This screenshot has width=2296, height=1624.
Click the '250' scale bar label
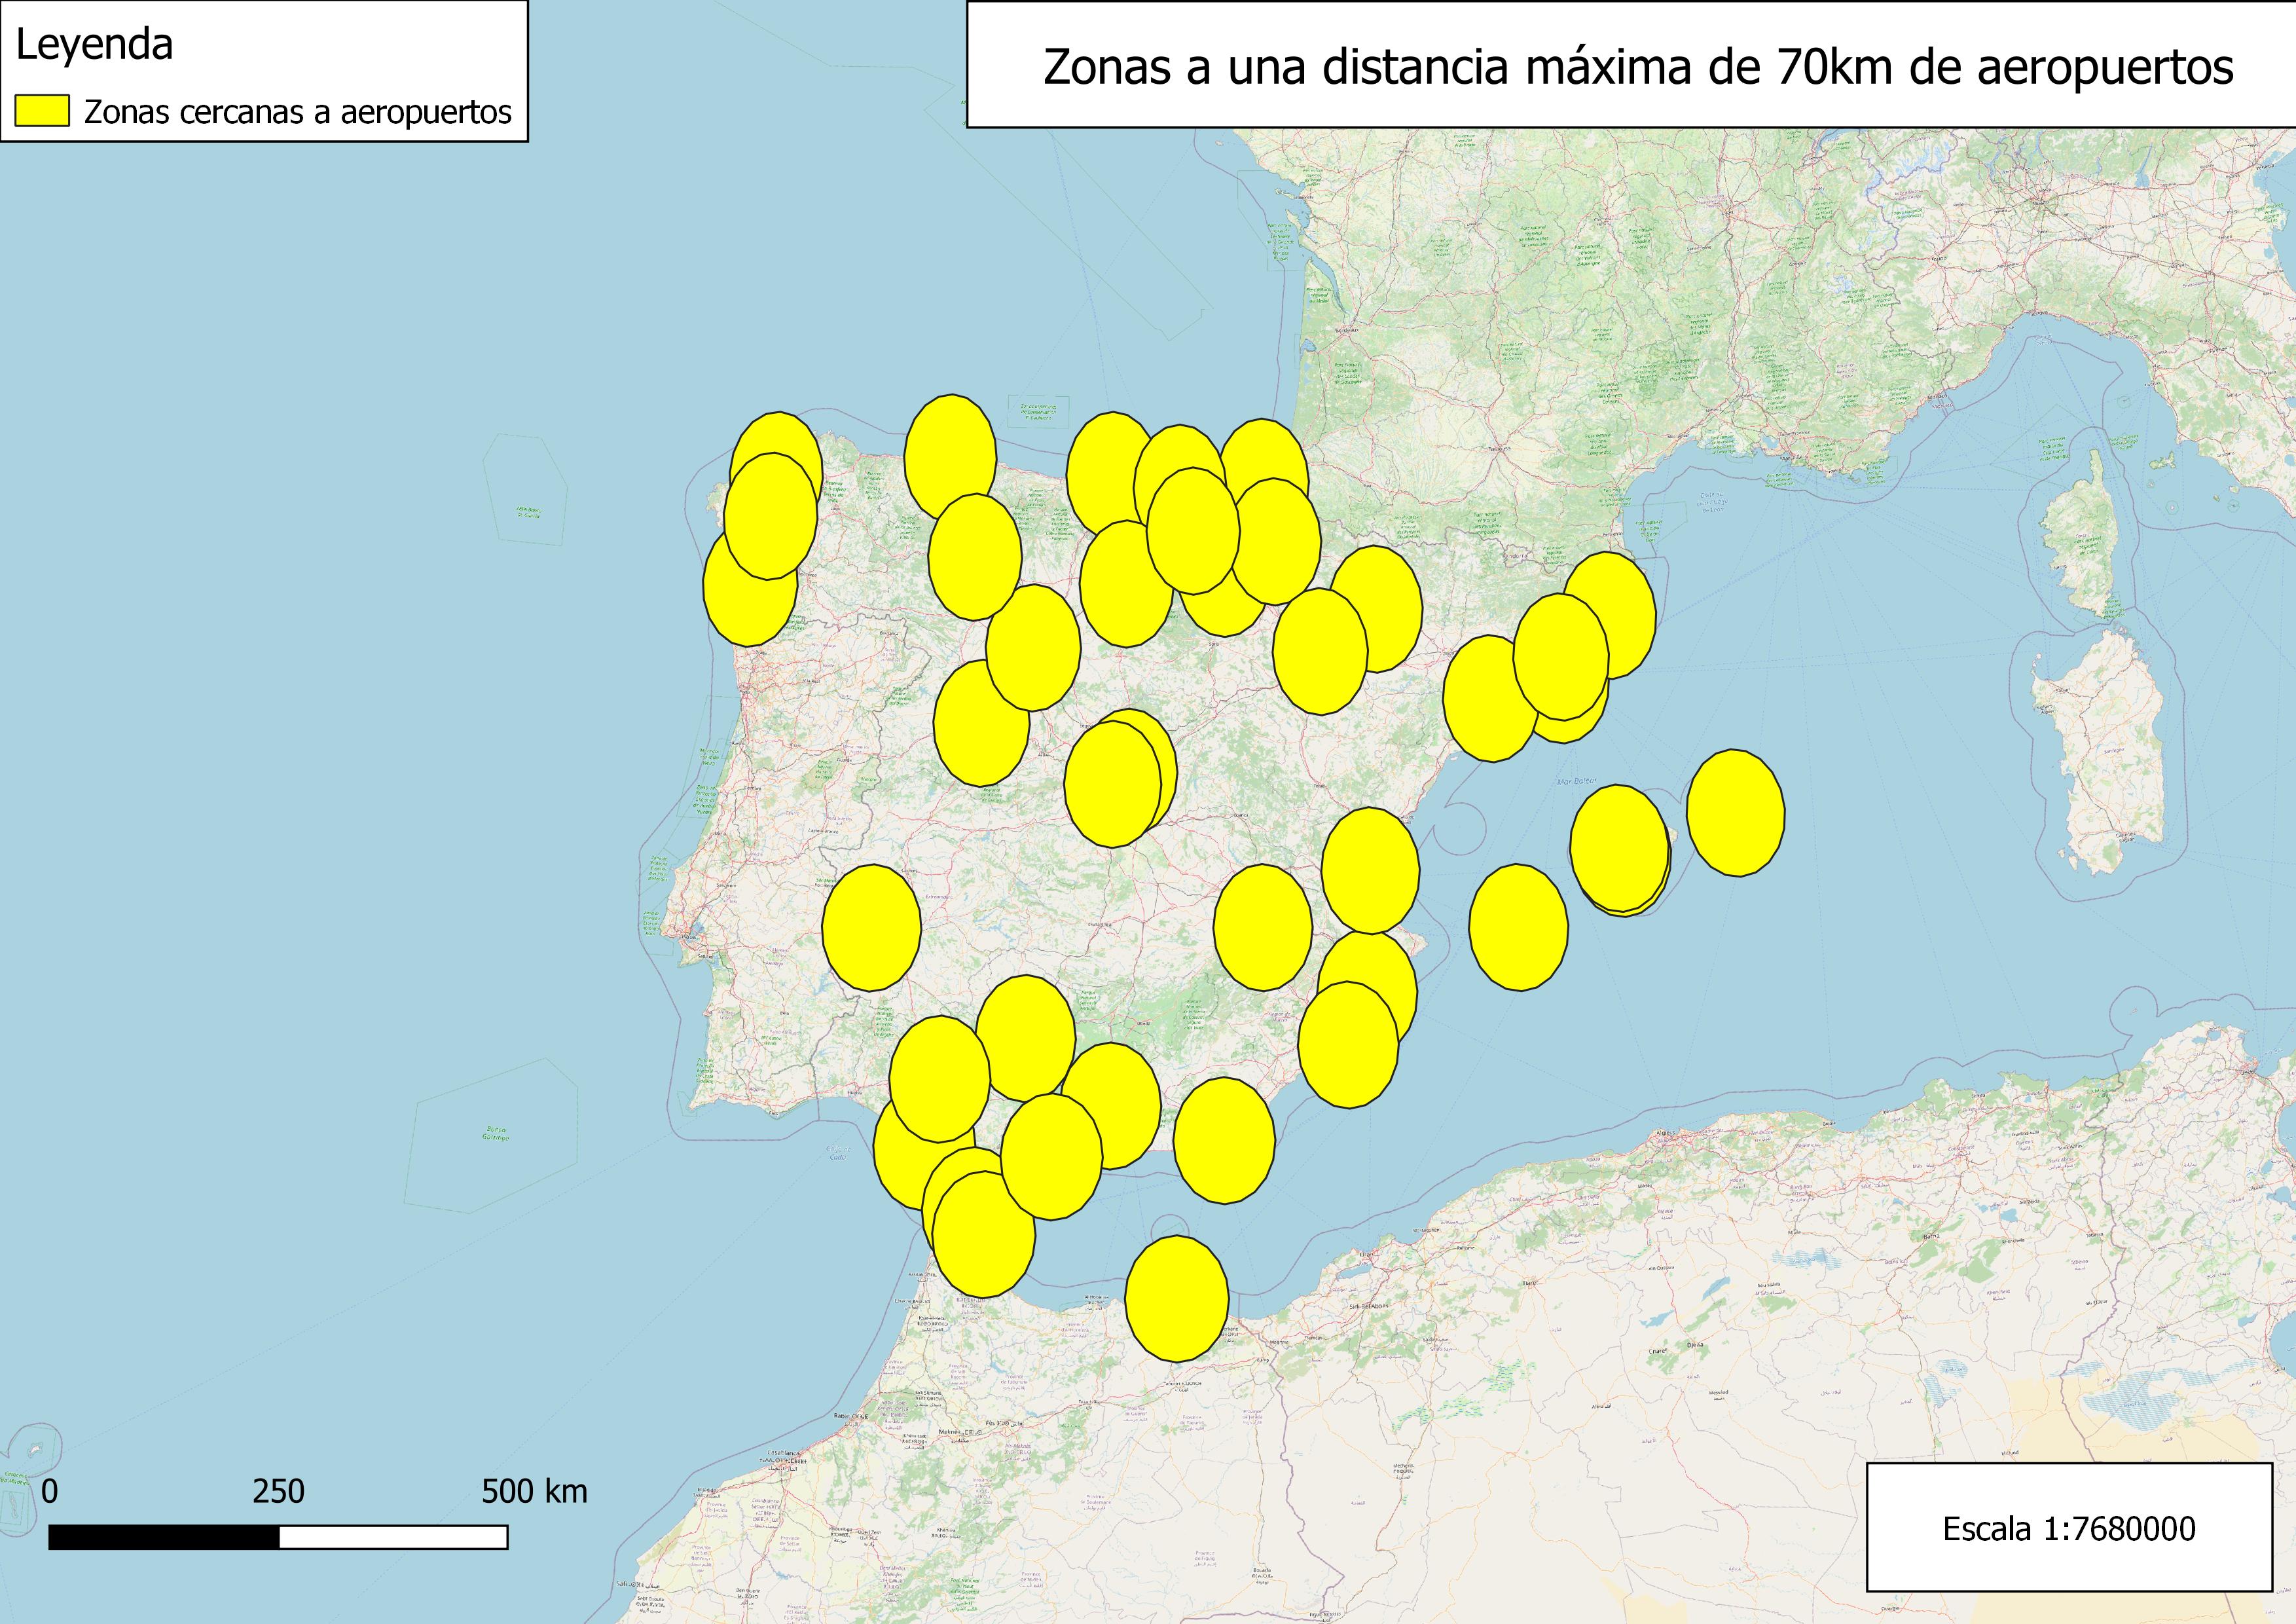point(278,1492)
